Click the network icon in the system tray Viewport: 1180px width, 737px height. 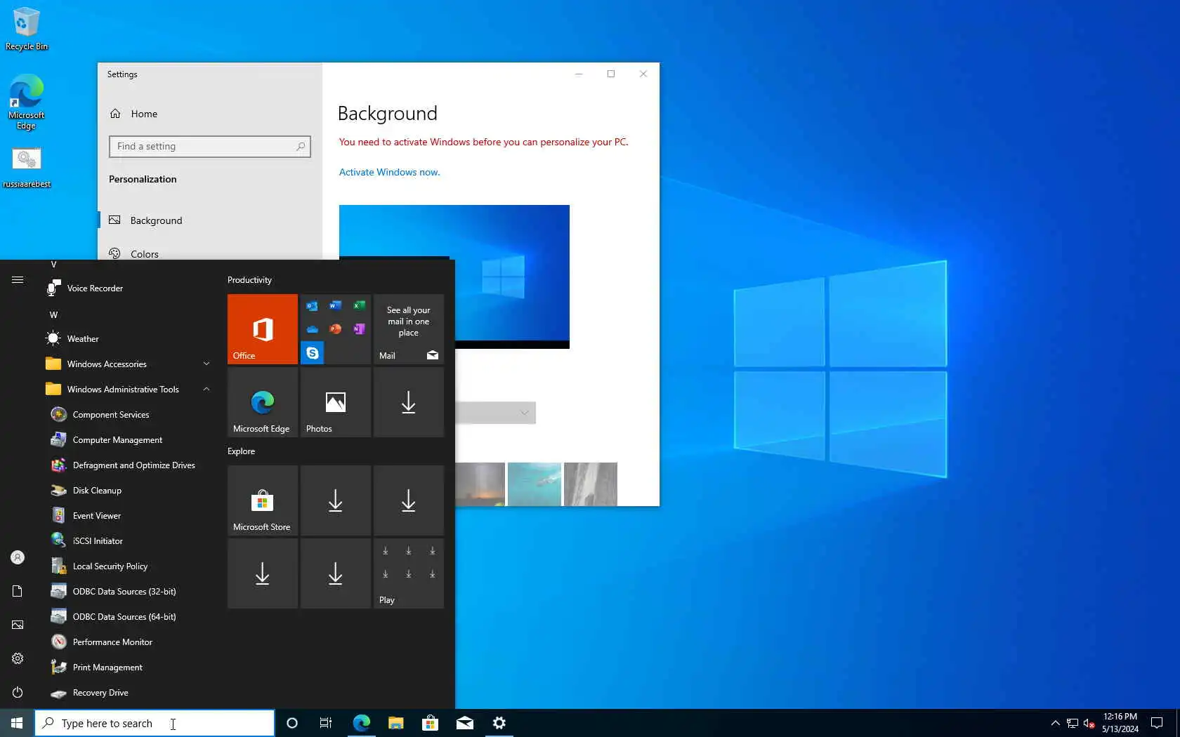[1072, 723]
